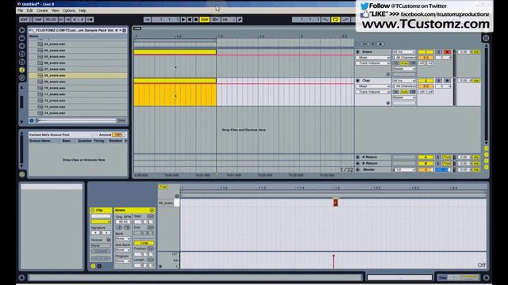Solo the Clap track
Viewport: 508px width, 285px height.
(x=438, y=81)
